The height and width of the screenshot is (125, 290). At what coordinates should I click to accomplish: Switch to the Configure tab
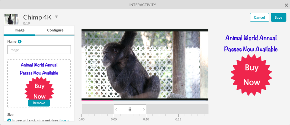tap(55, 30)
